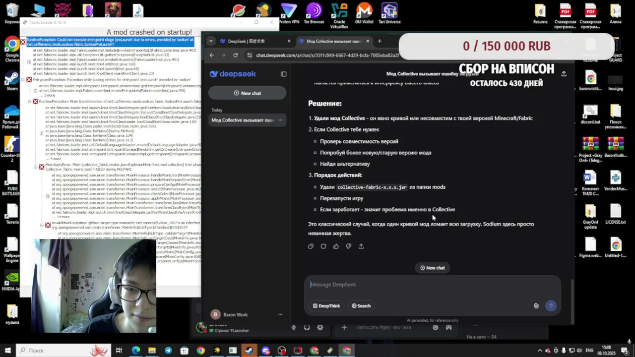The height and width of the screenshot is (357, 635).
Task: Open the Windows Start menu
Action: tap(8, 351)
